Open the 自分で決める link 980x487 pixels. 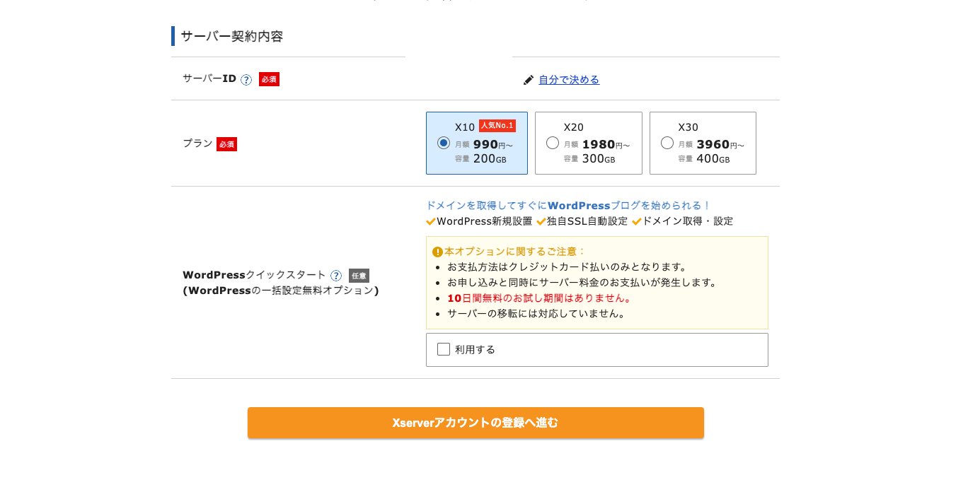569,80
